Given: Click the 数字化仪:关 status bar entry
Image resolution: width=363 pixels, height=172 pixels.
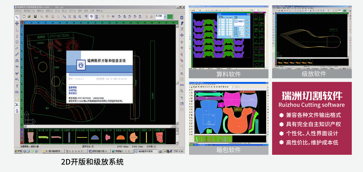Looking at the screenshot, I should pos(88,146).
